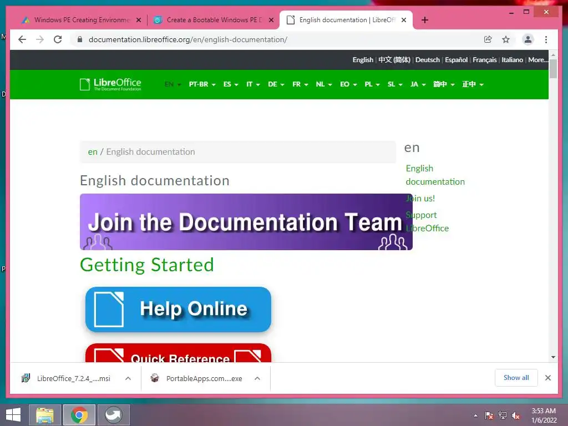The width and height of the screenshot is (568, 426).
Task: Click the third taskbar app icon
Action: [113, 415]
